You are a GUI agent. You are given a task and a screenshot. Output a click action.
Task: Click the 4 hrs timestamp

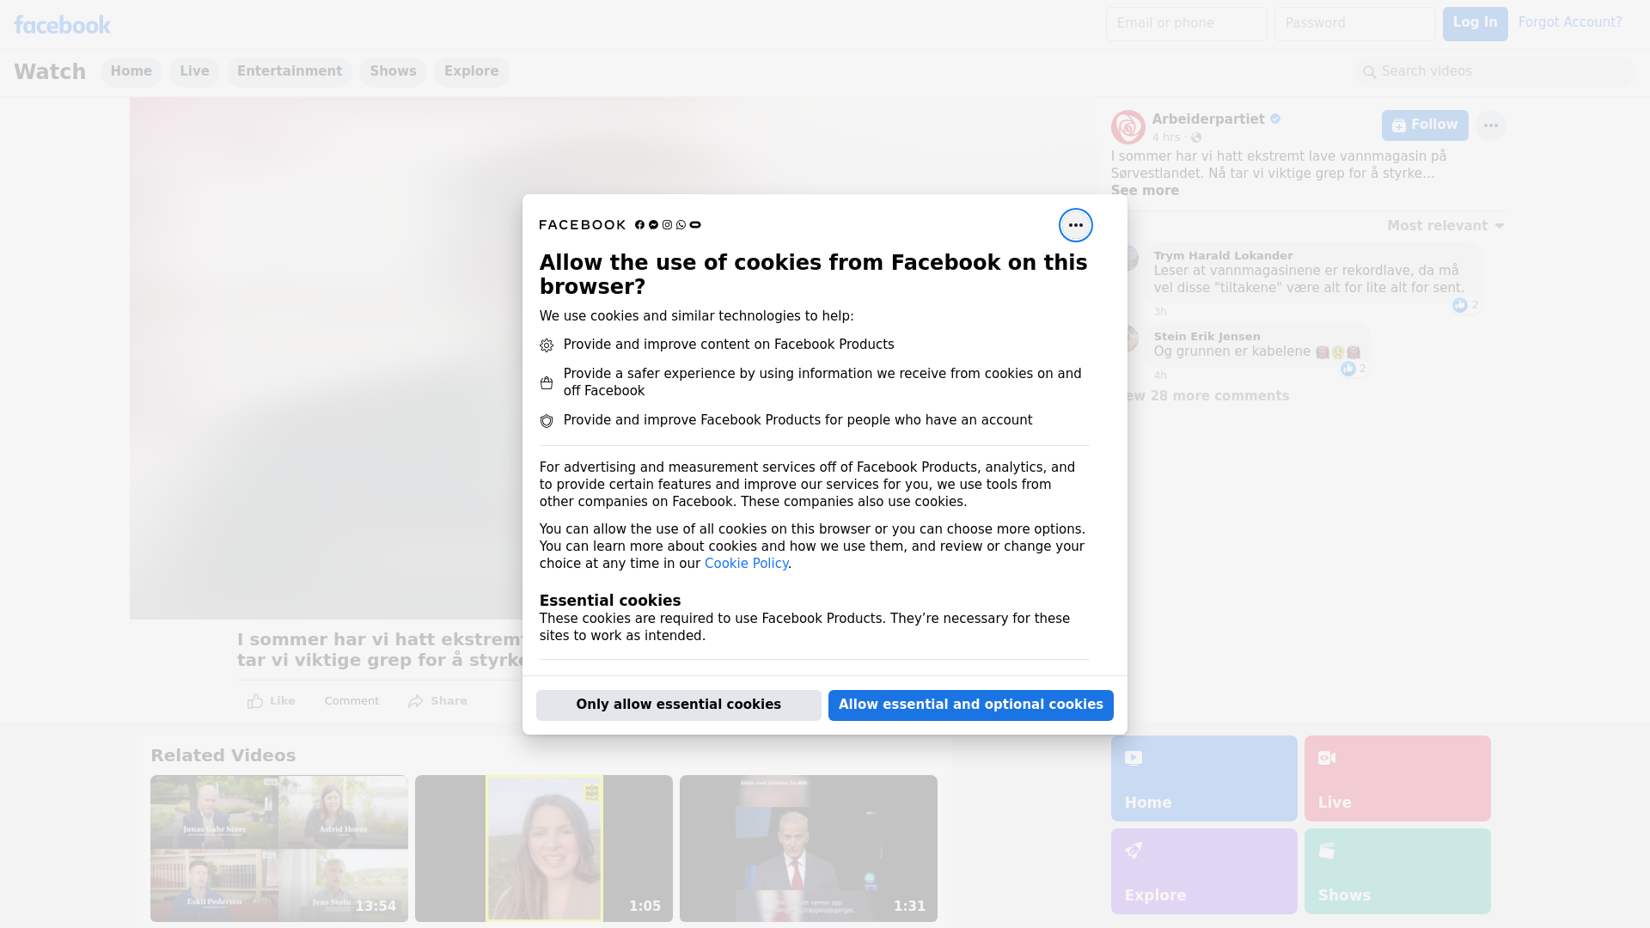pyautogui.click(x=1166, y=137)
